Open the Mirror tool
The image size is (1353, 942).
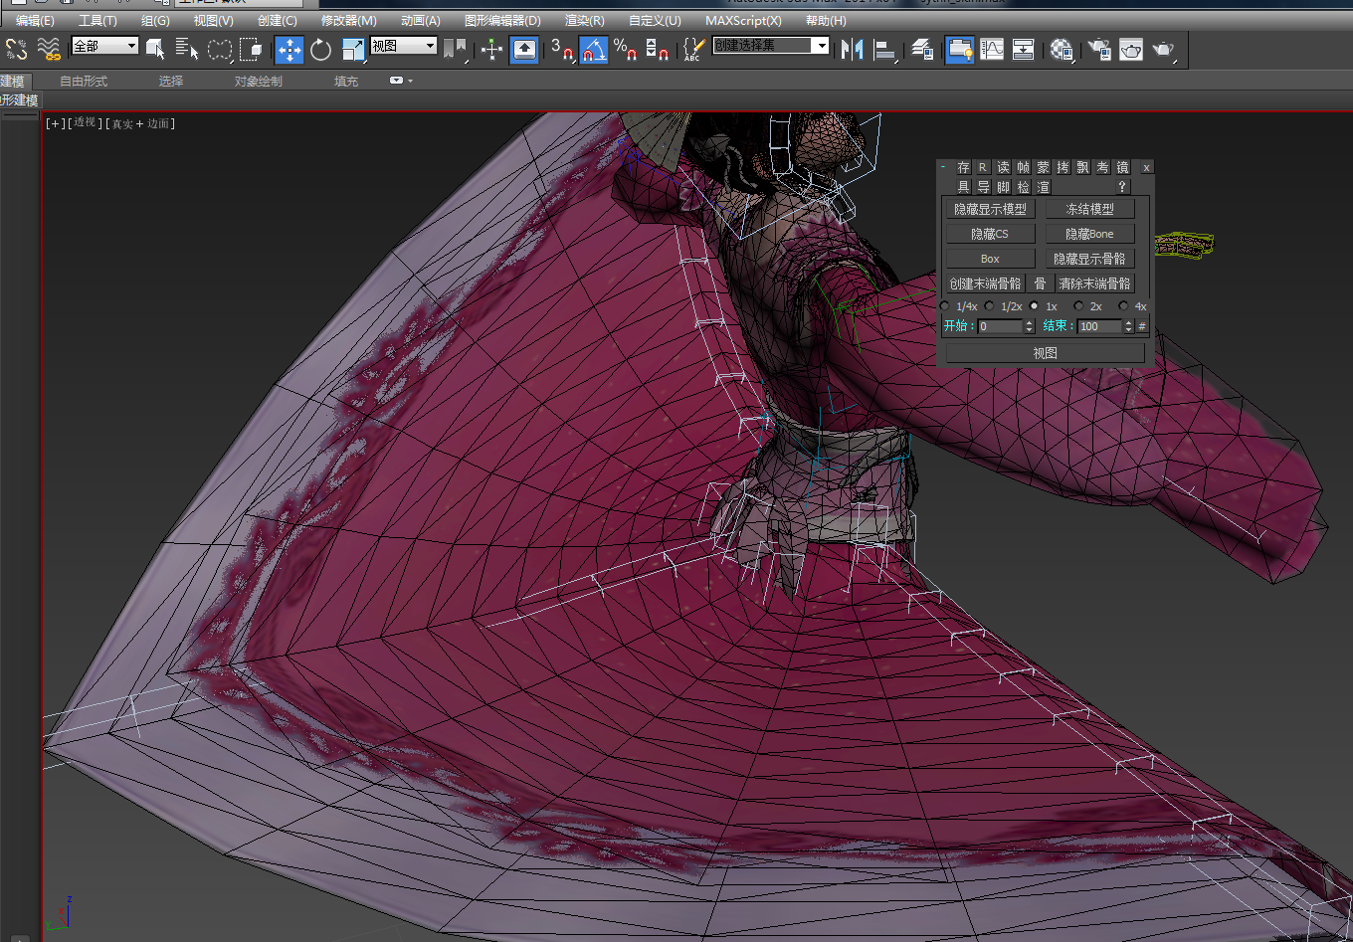(852, 49)
